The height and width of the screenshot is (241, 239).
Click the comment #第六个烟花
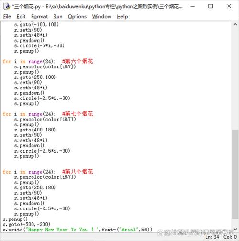click(x=77, y=61)
